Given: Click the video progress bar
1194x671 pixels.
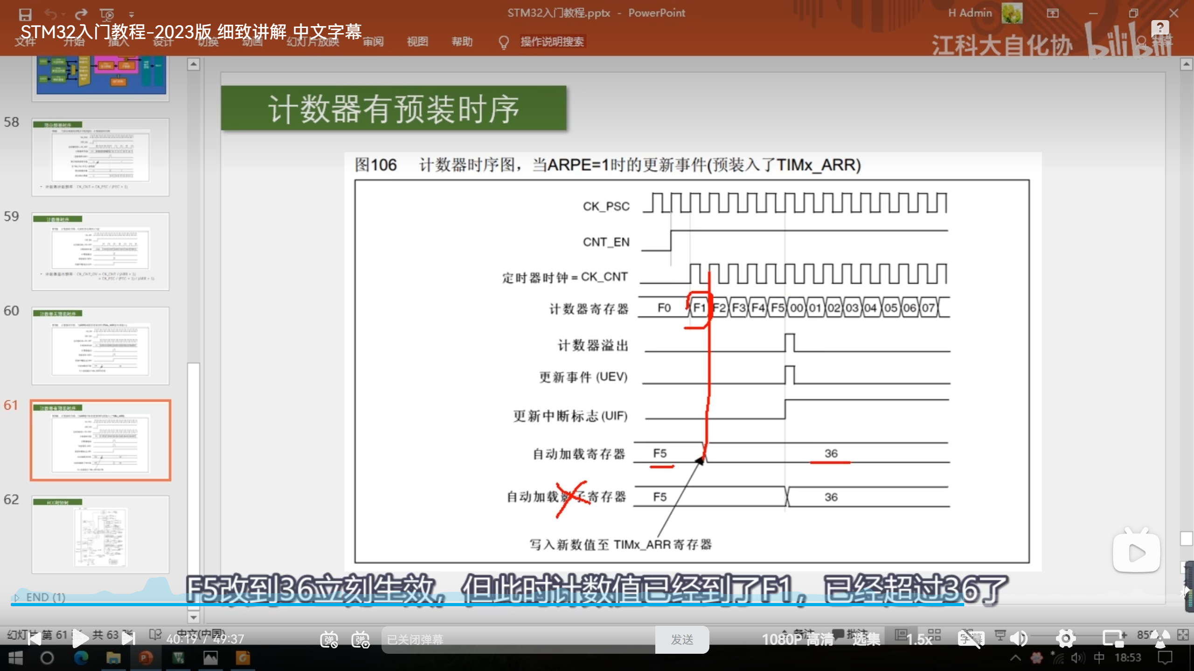Looking at the screenshot, I should tap(560, 604).
